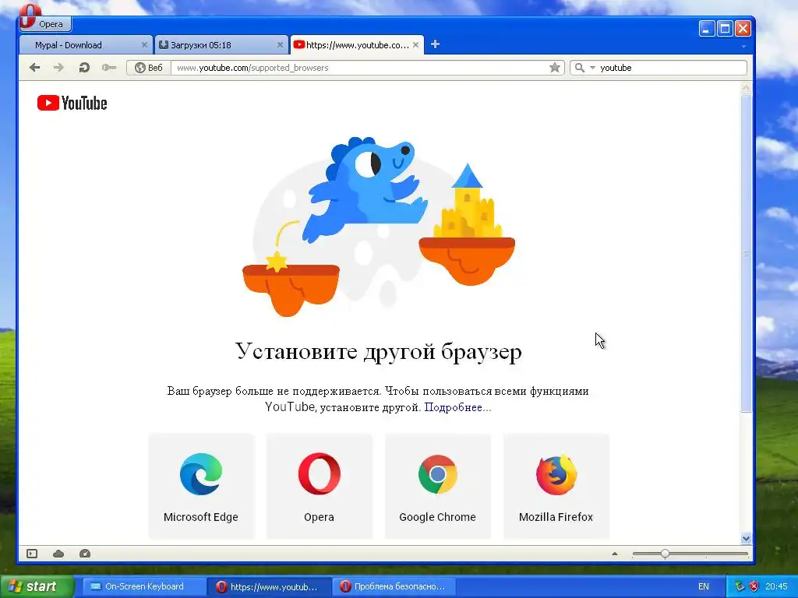This screenshot has width=798, height=598.
Task: Maximize the Opera window
Action: click(x=725, y=29)
